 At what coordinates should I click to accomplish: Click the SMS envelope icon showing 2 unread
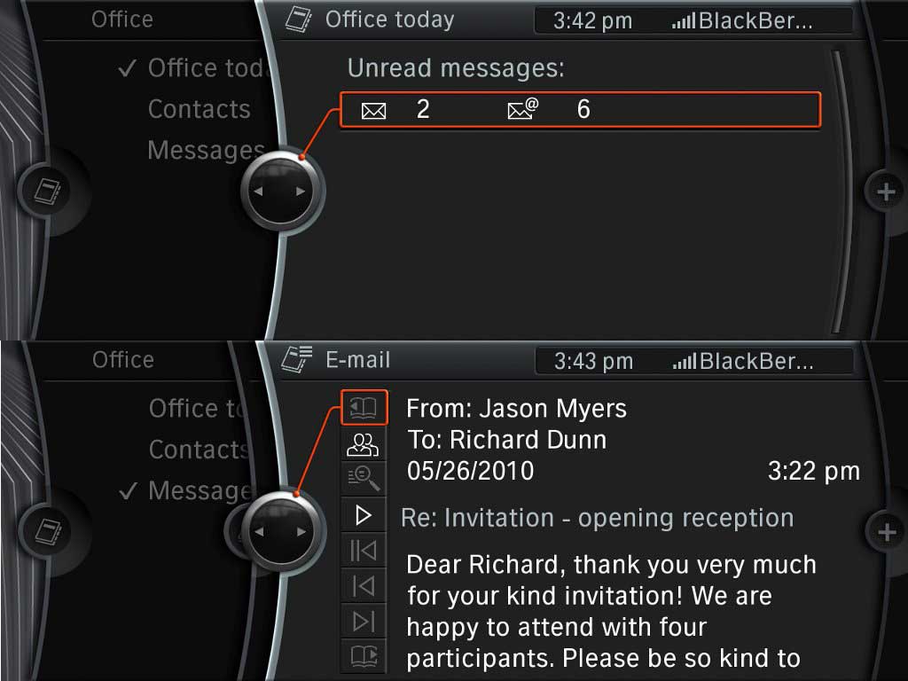click(374, 111)
